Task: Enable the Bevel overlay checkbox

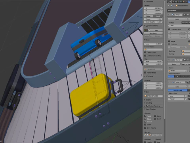Action: (155, 119)
